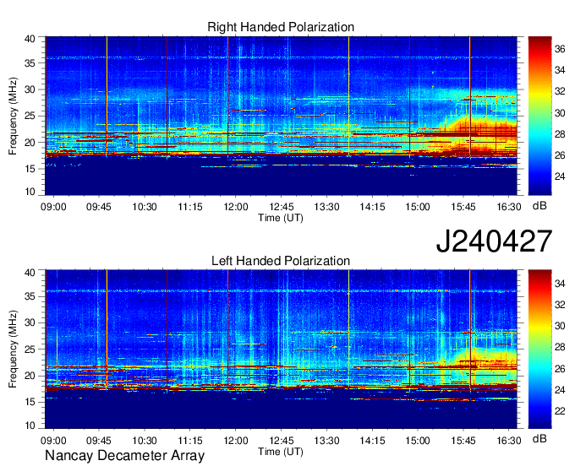Click dB label of Left Handed color bar
This screenshot has height=466, width=575.
click(x=539, y=438)
